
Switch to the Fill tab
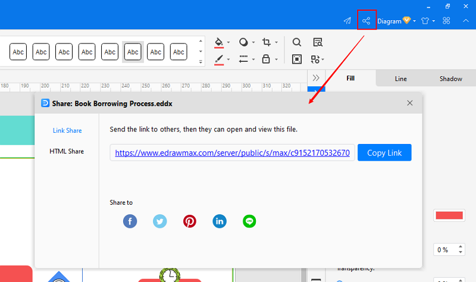[x=350, y=79]
